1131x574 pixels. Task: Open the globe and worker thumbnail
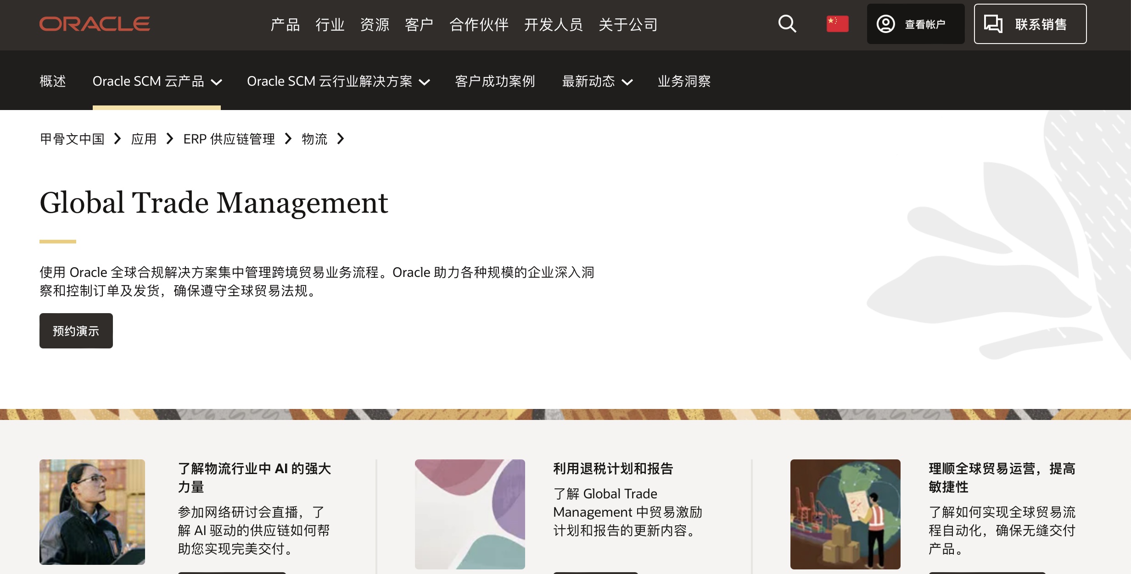845,514
